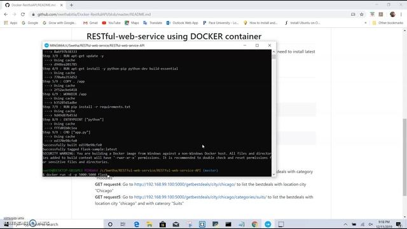
Task: Switch to Google Chrome on taskbar
Action: (x=254, y=225)
